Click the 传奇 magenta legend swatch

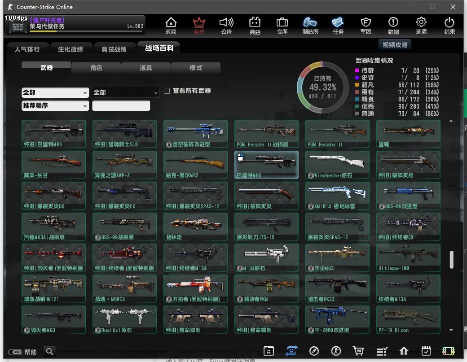click(357, 70)
